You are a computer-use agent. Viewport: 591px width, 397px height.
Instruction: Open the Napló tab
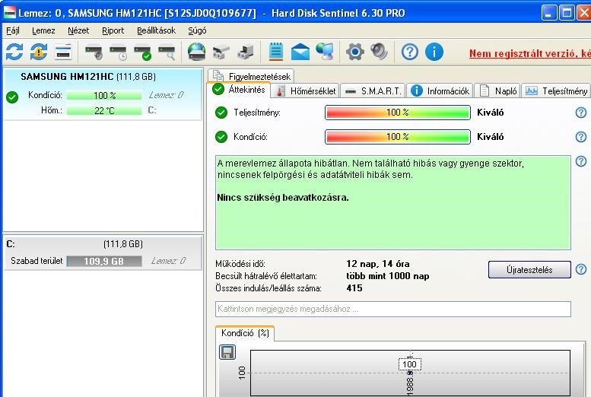(497, 91)
